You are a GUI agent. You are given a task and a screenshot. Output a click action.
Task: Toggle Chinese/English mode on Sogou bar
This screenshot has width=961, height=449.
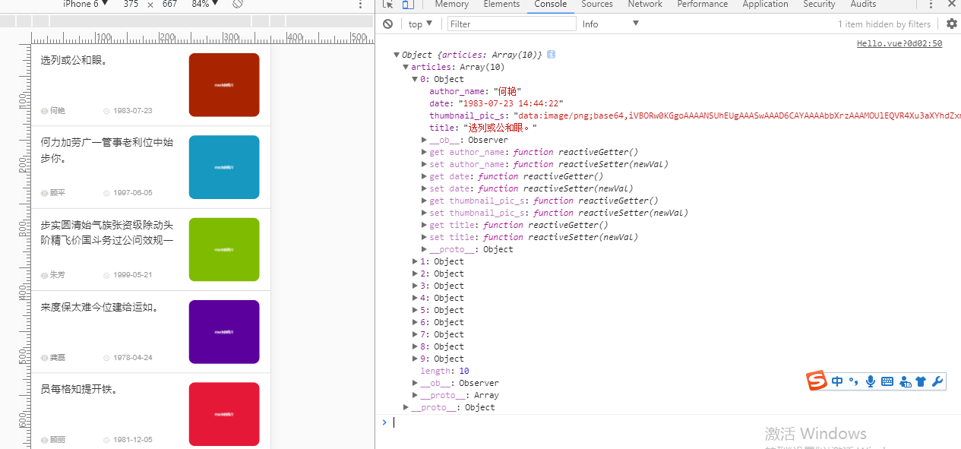click(x=837, y=381)
